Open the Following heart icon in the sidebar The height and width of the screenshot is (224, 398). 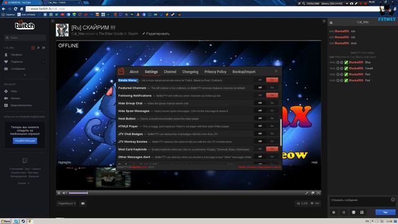point(6,62)
